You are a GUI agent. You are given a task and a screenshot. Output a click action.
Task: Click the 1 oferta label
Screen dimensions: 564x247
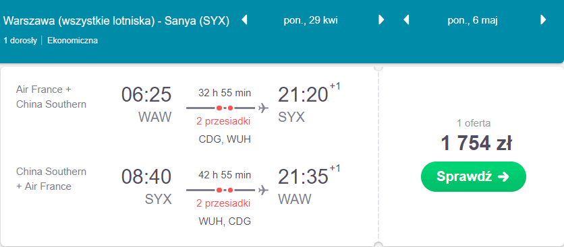pyautogui.click(x=474, y=124)
